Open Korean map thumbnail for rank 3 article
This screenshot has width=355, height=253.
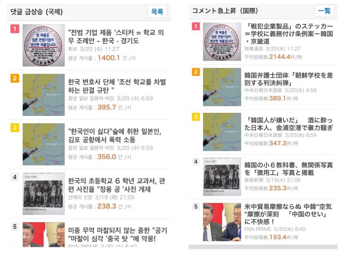[x=43, y=144]
